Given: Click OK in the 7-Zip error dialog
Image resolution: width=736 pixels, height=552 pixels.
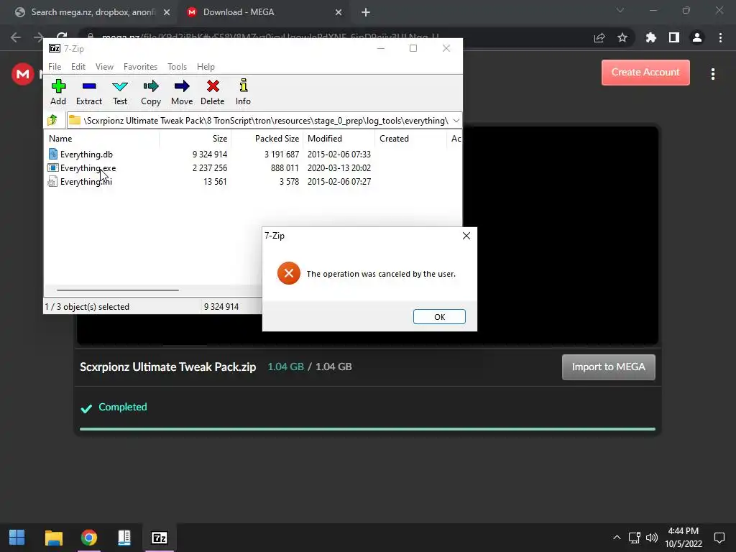Looking at the screenshot, I should pyautogui.click(x=439, y=317).
